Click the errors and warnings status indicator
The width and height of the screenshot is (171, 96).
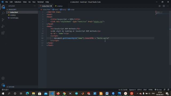click(x=5, y=90)
